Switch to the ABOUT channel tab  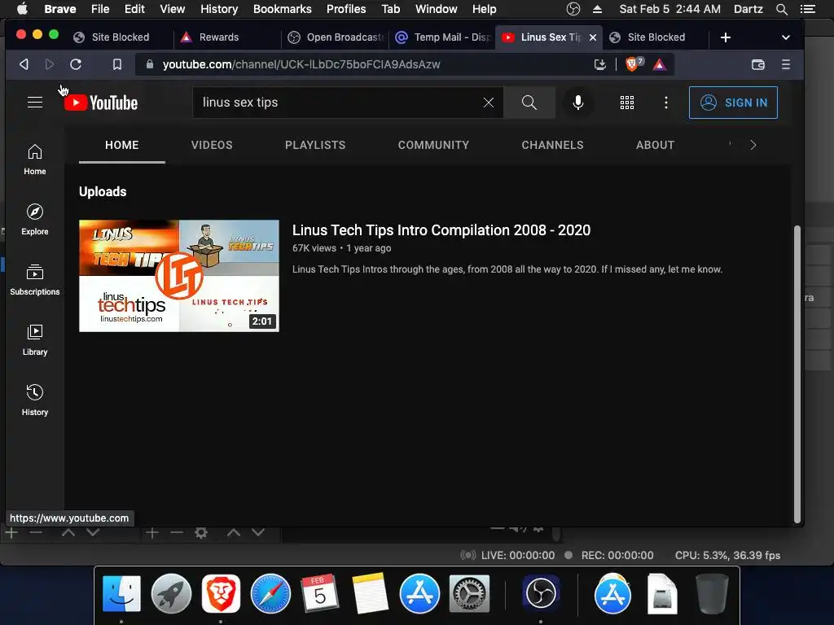tap(655, 145)
